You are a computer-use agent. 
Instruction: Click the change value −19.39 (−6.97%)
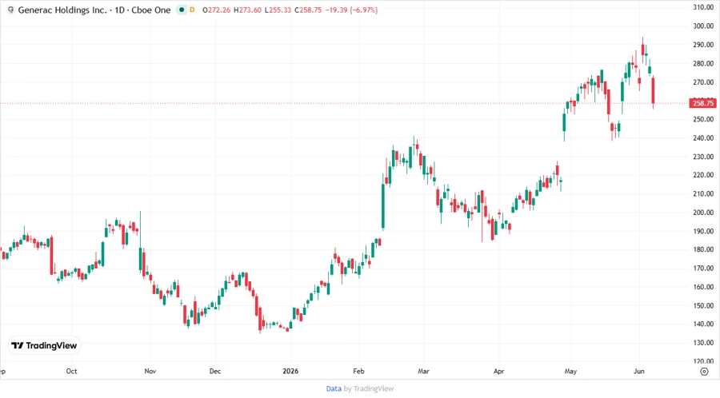coord(351,10)
